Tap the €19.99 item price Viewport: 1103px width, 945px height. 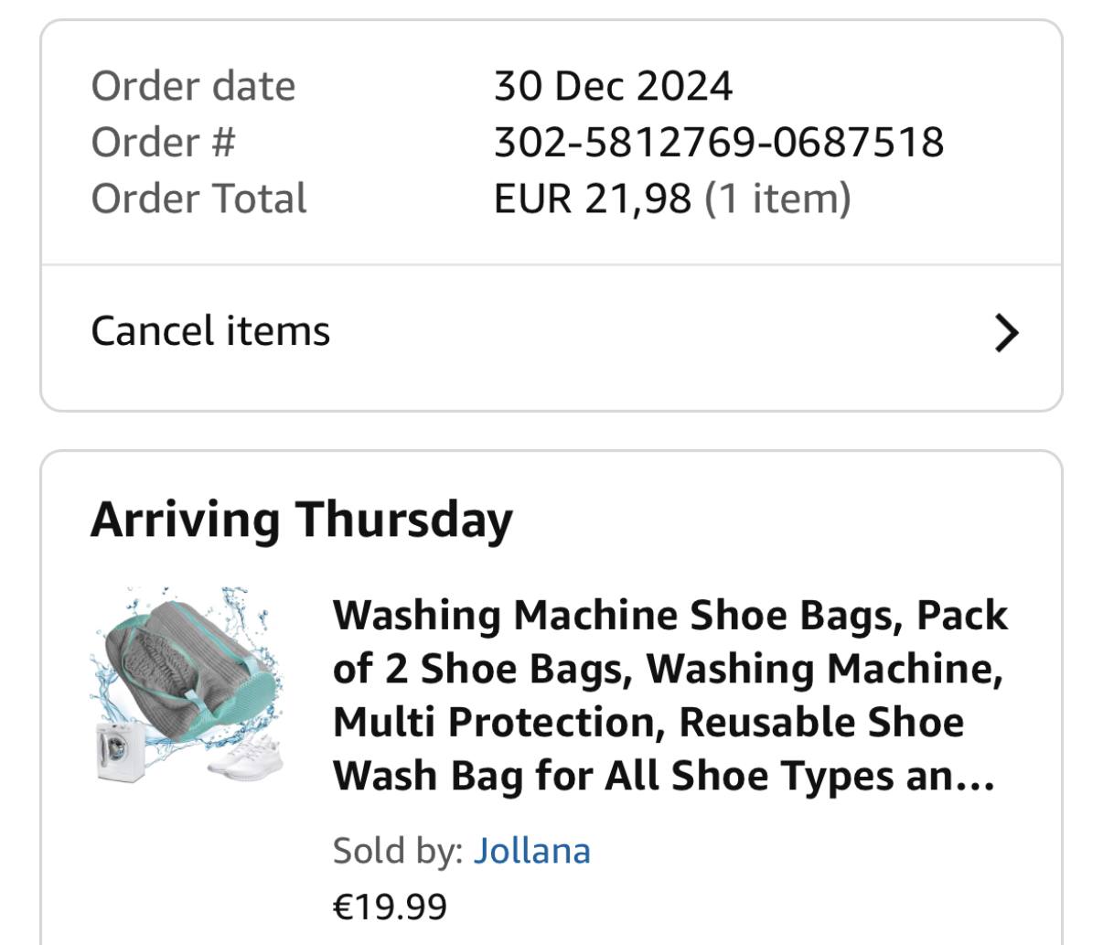tap(390, 907)
